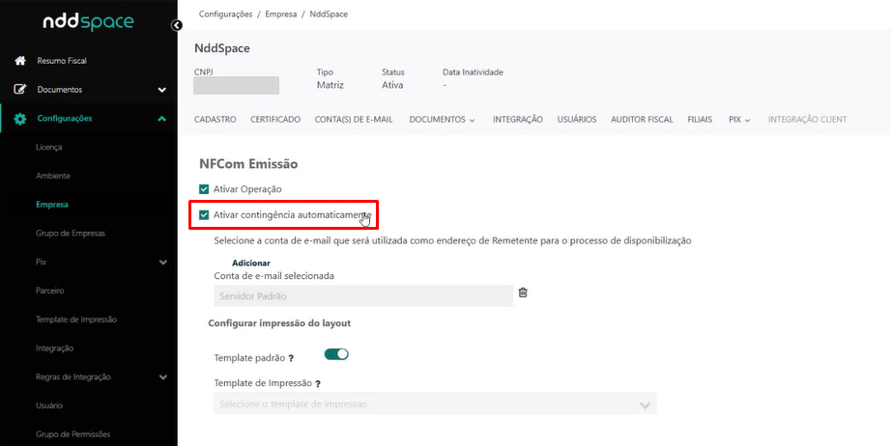Turn off the Template padrão switch
The height and width of the screenshot is (446, 891).
pyautogui.click(x=335, y=354)
